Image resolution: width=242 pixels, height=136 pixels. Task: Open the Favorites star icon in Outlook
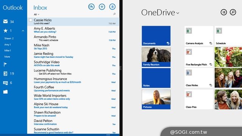[5, 31]
